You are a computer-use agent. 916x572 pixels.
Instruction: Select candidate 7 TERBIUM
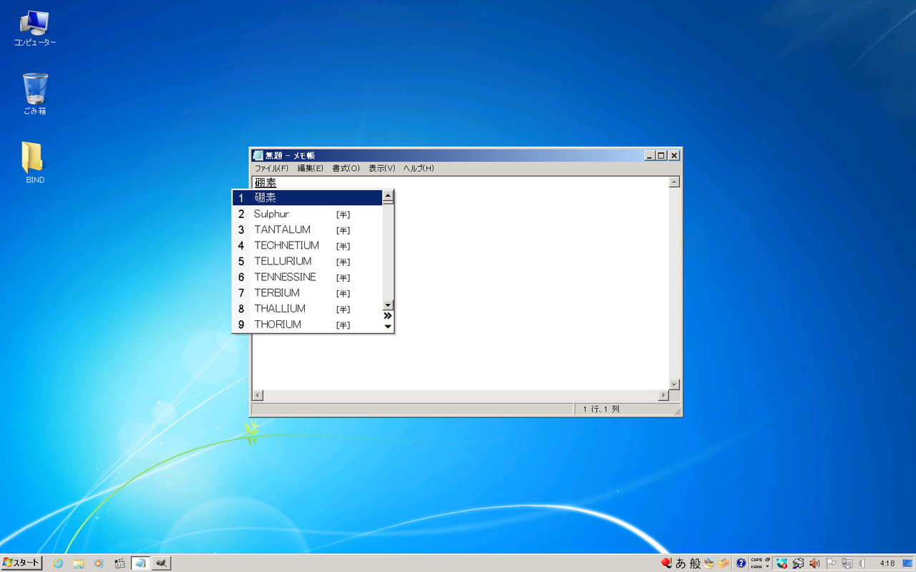point(307,292)
